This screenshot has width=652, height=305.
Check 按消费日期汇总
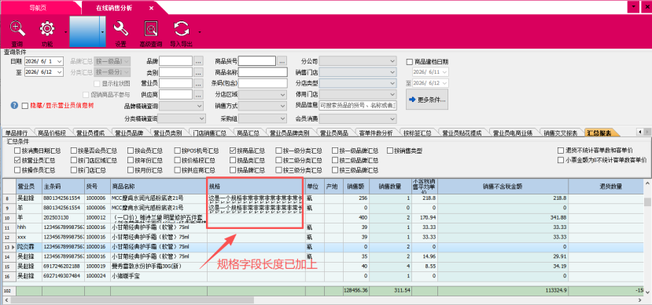coord(17,151)
